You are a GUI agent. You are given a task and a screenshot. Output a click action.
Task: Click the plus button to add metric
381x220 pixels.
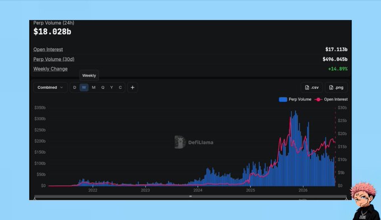click(132, 87)
